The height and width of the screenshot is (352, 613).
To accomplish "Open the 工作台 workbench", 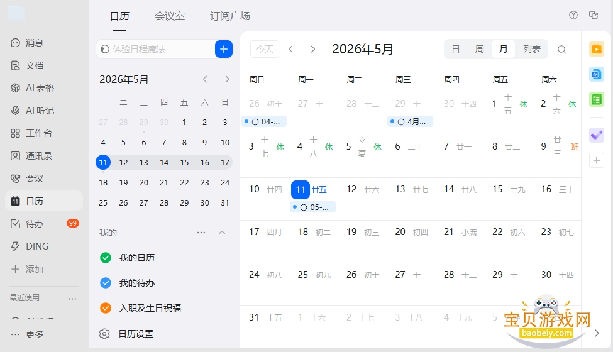I will pyautogui.click(x=31, y=133).
